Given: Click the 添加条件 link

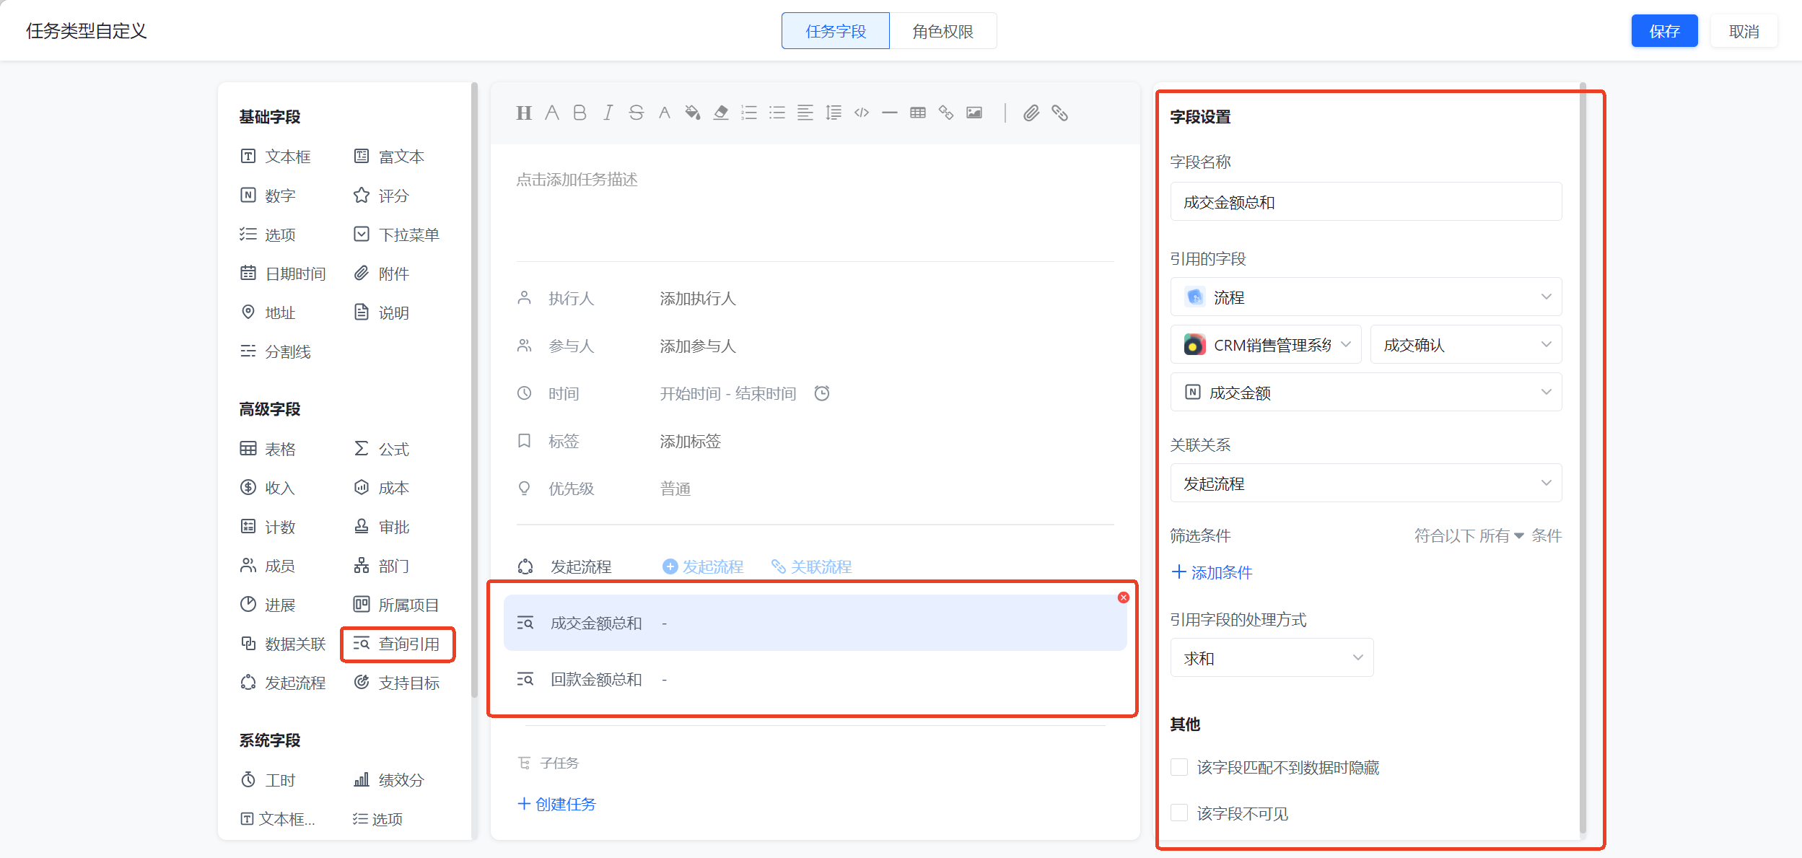Looking at the screenshot, I should tap(1212, 572).
